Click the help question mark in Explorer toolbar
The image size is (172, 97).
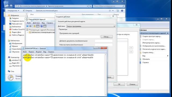tap(122, 11)
